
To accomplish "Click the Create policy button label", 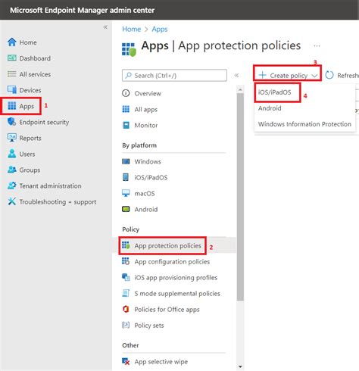I will point(289,76).
